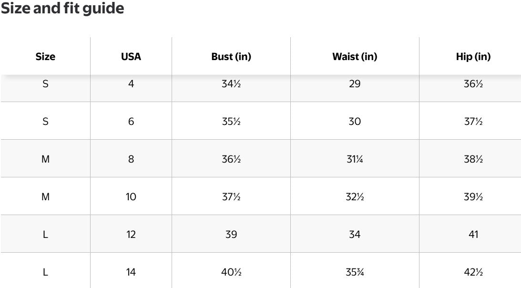Select the 35¾ waist measurement
Image resolution: width=521 pixels, height=288 pixels.
pyautogui.click(x=355, y=272)
